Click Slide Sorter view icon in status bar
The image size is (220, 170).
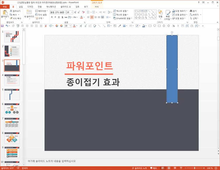click(169, 168)
